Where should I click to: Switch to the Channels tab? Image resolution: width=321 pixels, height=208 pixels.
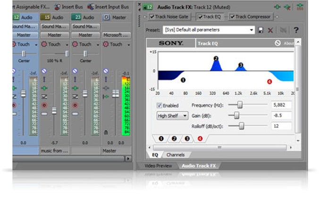coord(176,155)
